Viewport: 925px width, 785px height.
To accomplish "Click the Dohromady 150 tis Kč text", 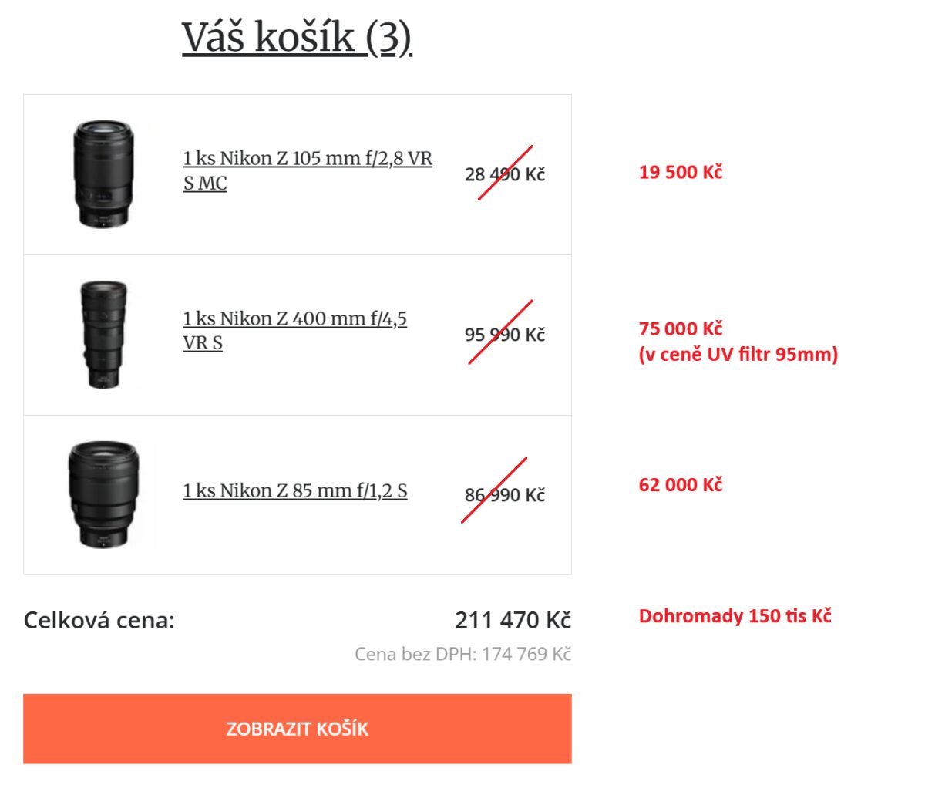I will (x=735, y=616).
